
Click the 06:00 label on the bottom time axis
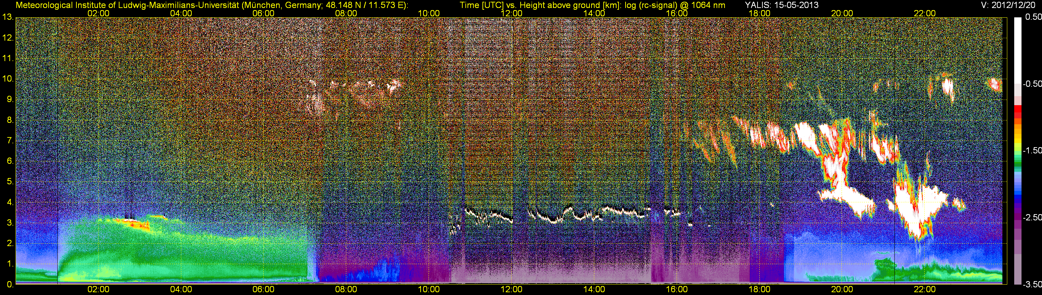click(x=263, y=290)
